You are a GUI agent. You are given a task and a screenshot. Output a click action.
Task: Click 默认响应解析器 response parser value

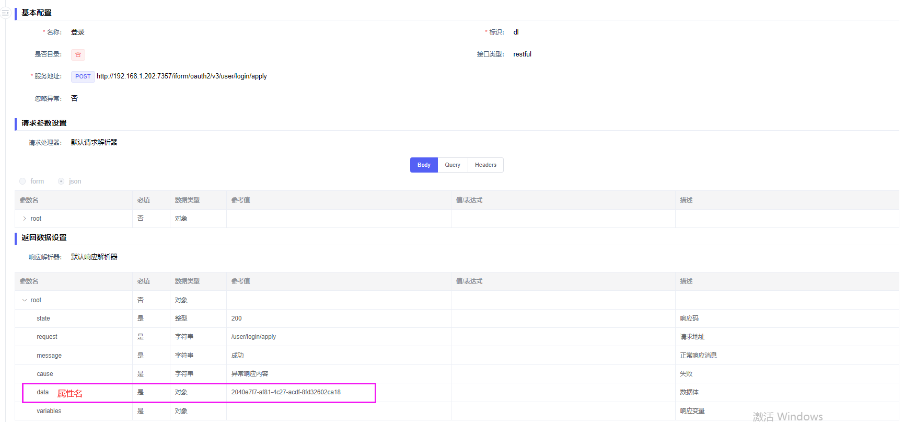94,257
